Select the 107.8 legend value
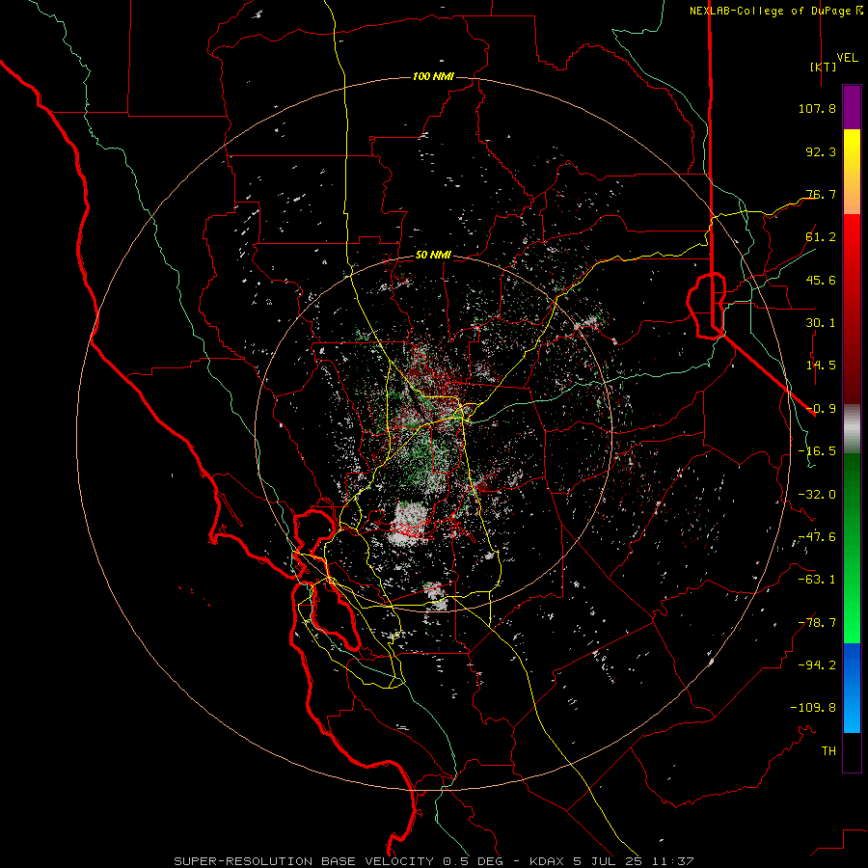This screenshot has width=868, height=868. tap(817, 108)
